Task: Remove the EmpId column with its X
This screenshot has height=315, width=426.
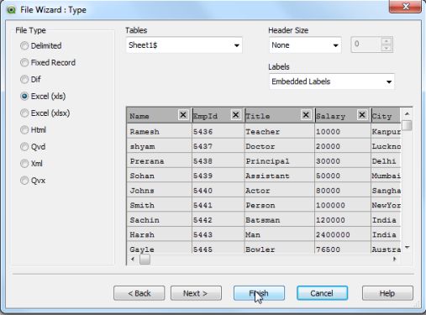Action: click(235, 115)
